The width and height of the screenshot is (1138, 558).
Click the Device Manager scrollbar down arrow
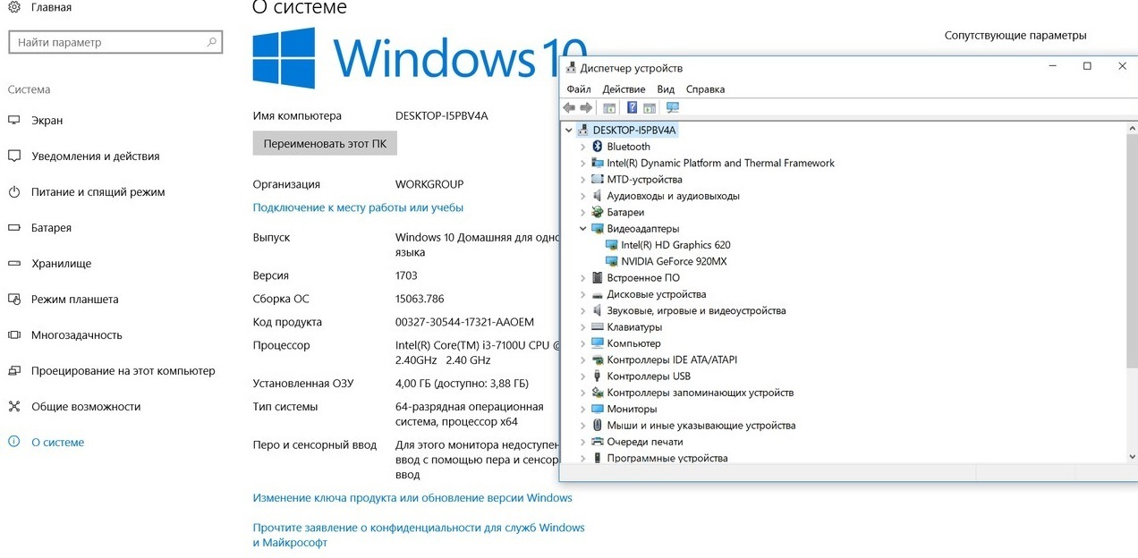(1132, 457)
